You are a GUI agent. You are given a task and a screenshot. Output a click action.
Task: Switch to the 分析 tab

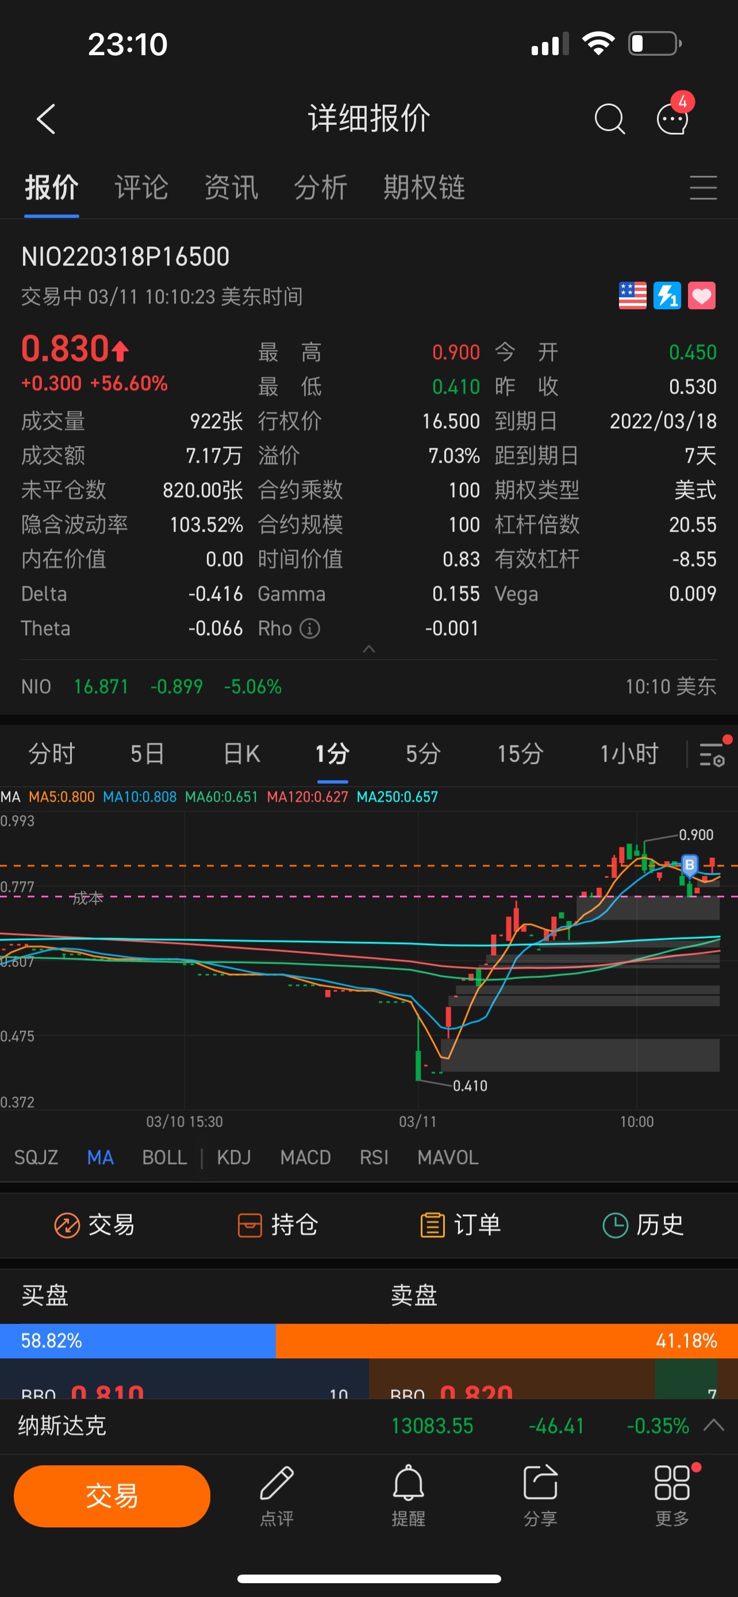click(x=320, y=187)
